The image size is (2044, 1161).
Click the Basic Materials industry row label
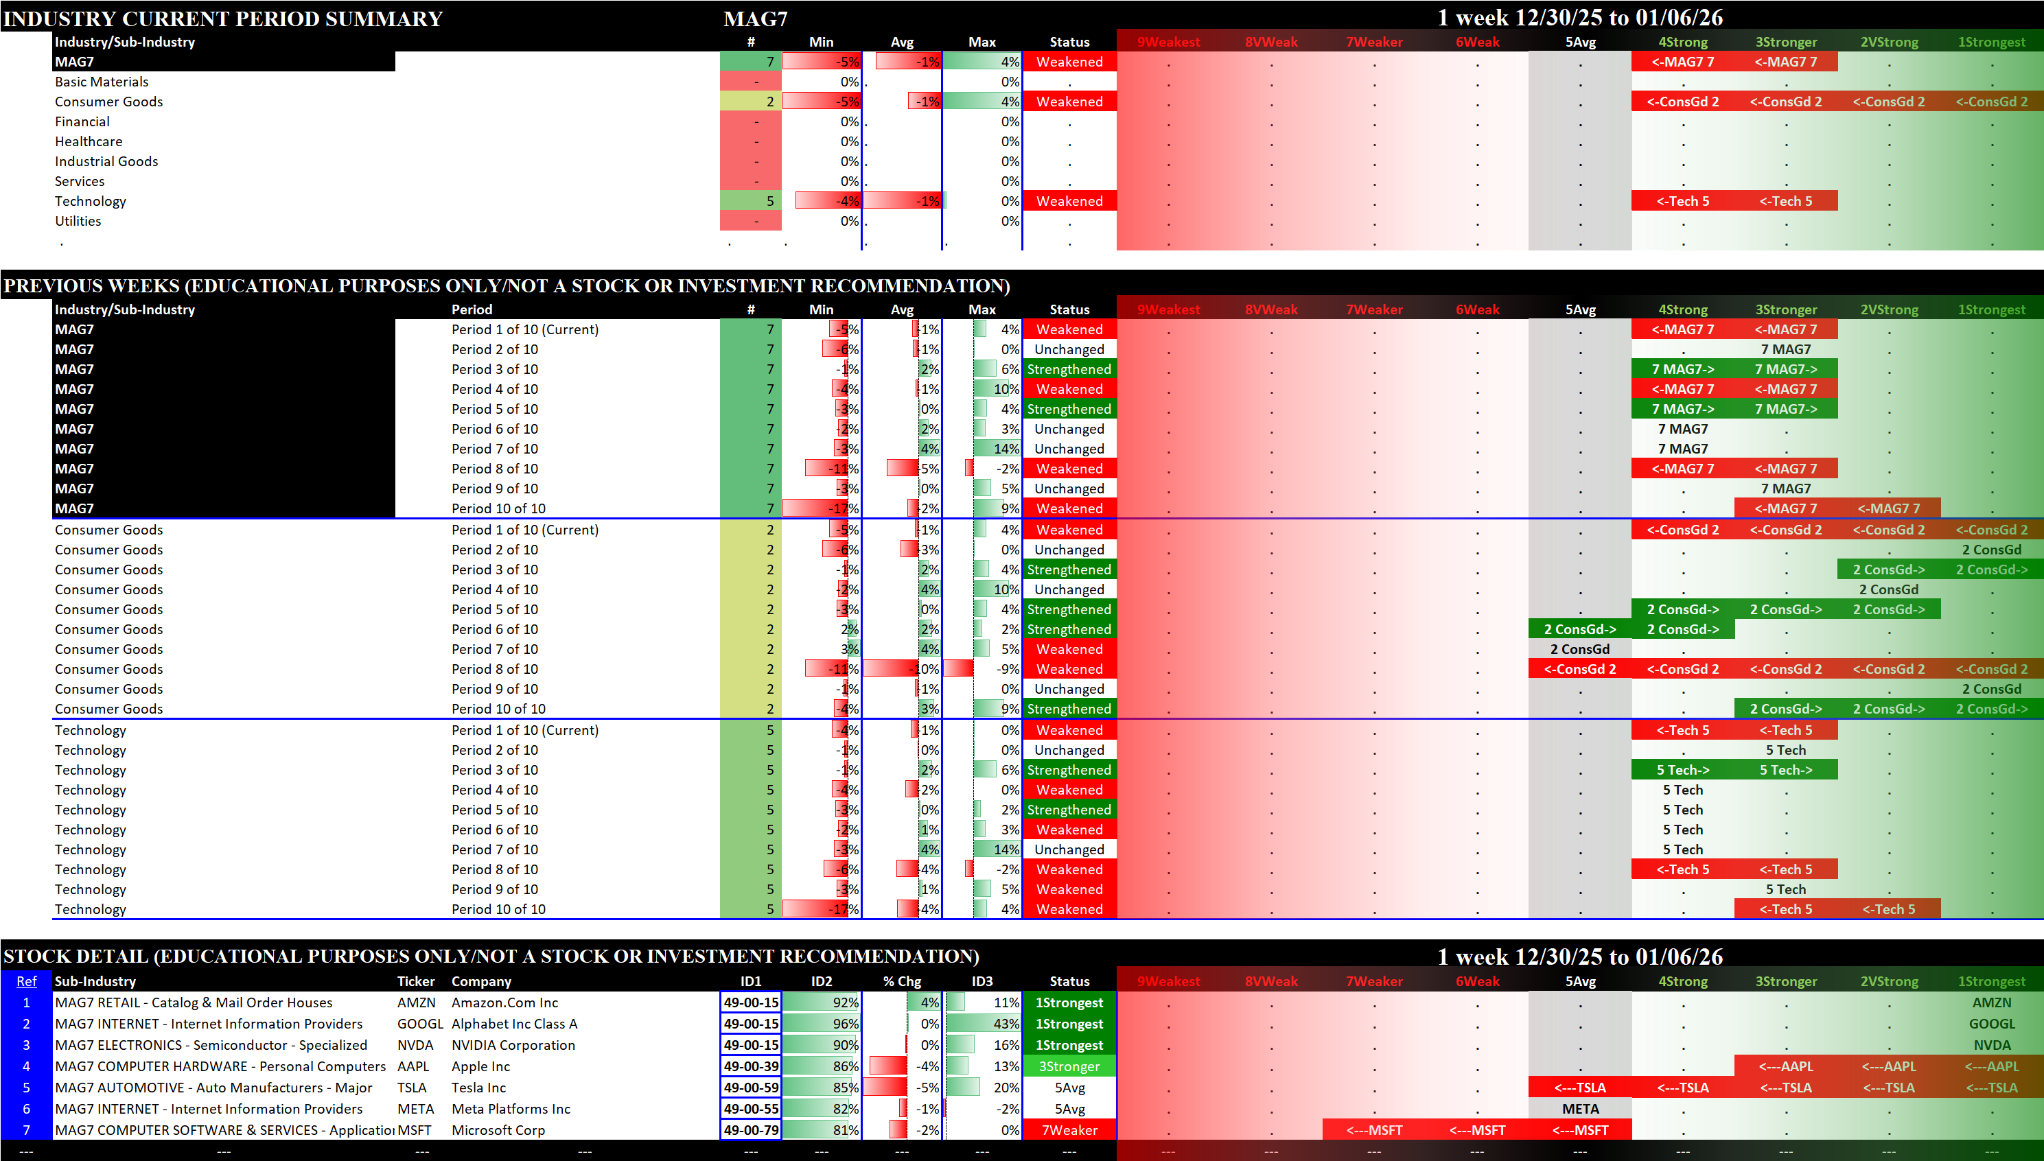point(102,82)
